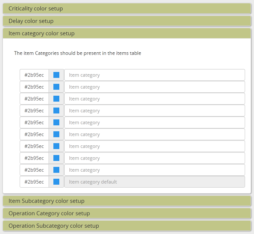Image resolution: width=254 pixels, height=234 pixels.
Task: Click the first row #2b95ec hex field
Action: pyautogui.click(x=34, y=75)
